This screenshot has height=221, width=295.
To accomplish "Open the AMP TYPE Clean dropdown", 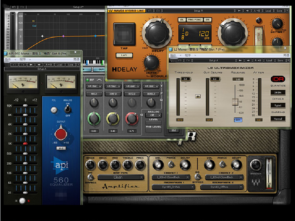I will click(121, 177).
